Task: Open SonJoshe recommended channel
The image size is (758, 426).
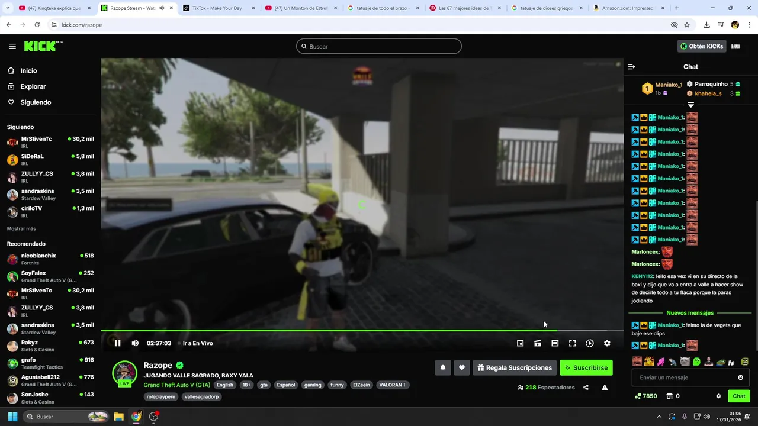Action: click(x=50, y=398)
